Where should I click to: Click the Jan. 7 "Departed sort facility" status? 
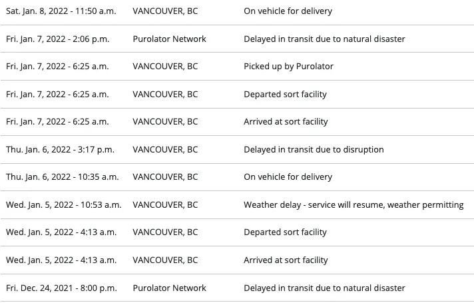(x=285, y=95)
